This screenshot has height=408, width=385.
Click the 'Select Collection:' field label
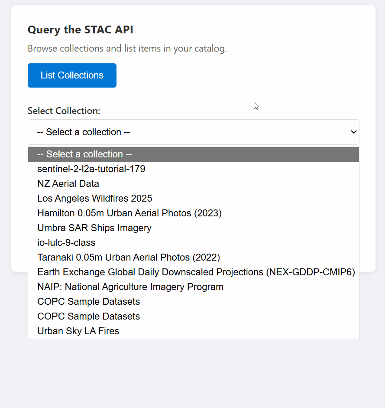point(64,111)
